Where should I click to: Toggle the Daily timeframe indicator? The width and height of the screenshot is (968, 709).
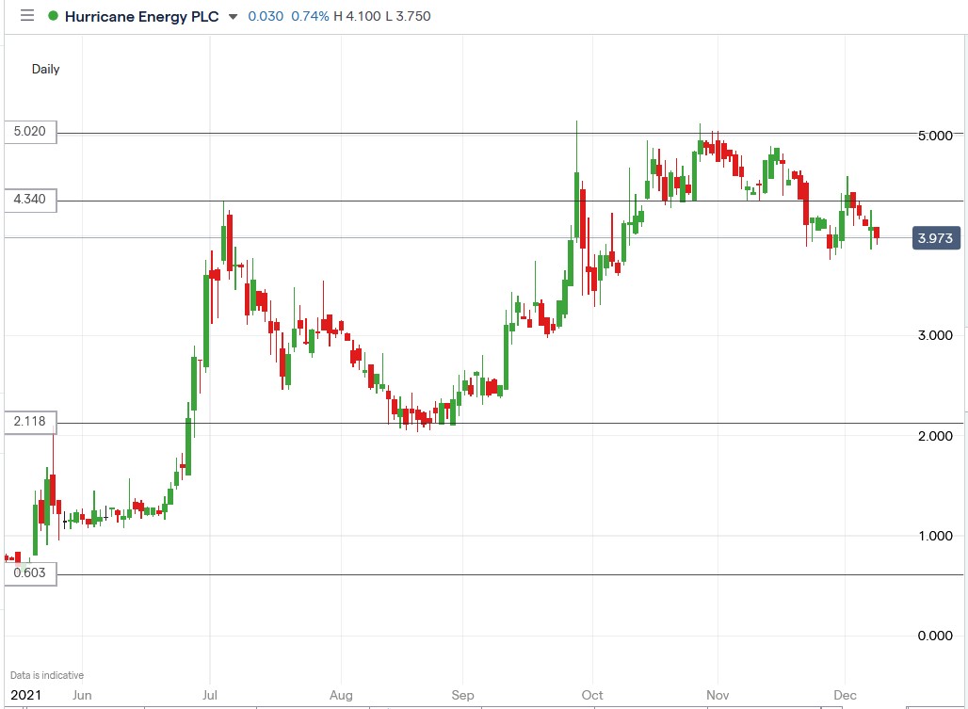(45, 69)
